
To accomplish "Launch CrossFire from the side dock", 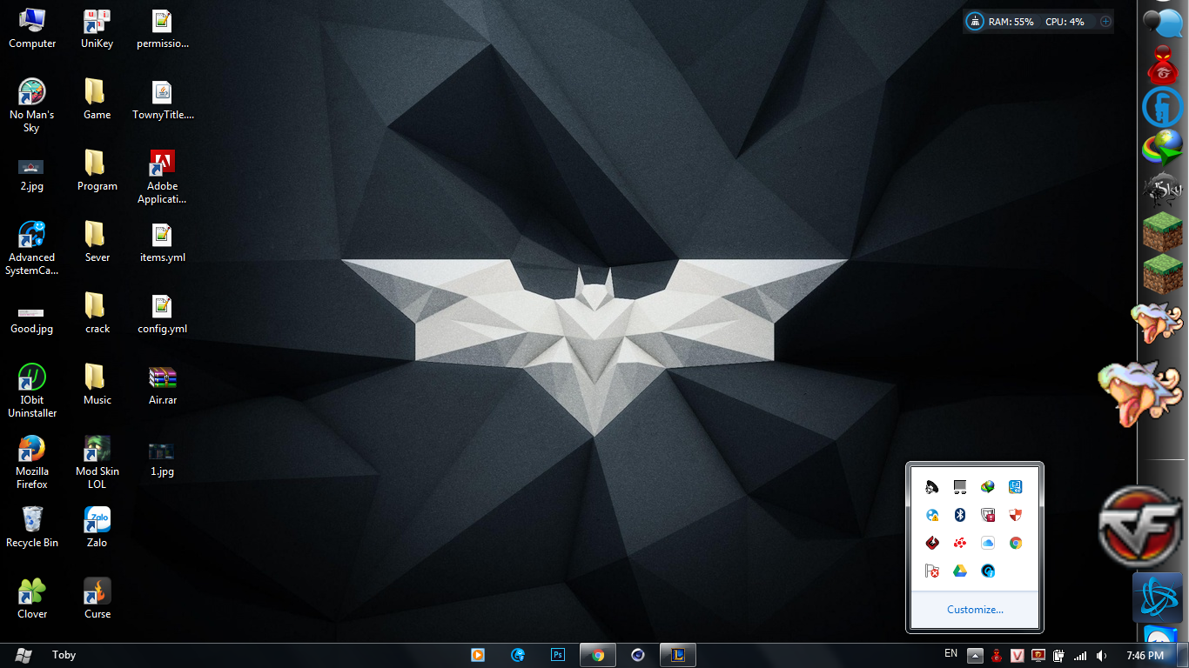I will [1141, 525].
